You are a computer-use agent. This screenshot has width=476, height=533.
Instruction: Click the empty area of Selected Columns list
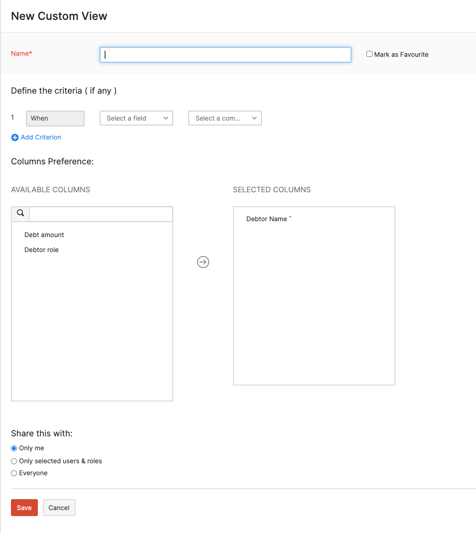pyautogui.click(x=314, y=309)
